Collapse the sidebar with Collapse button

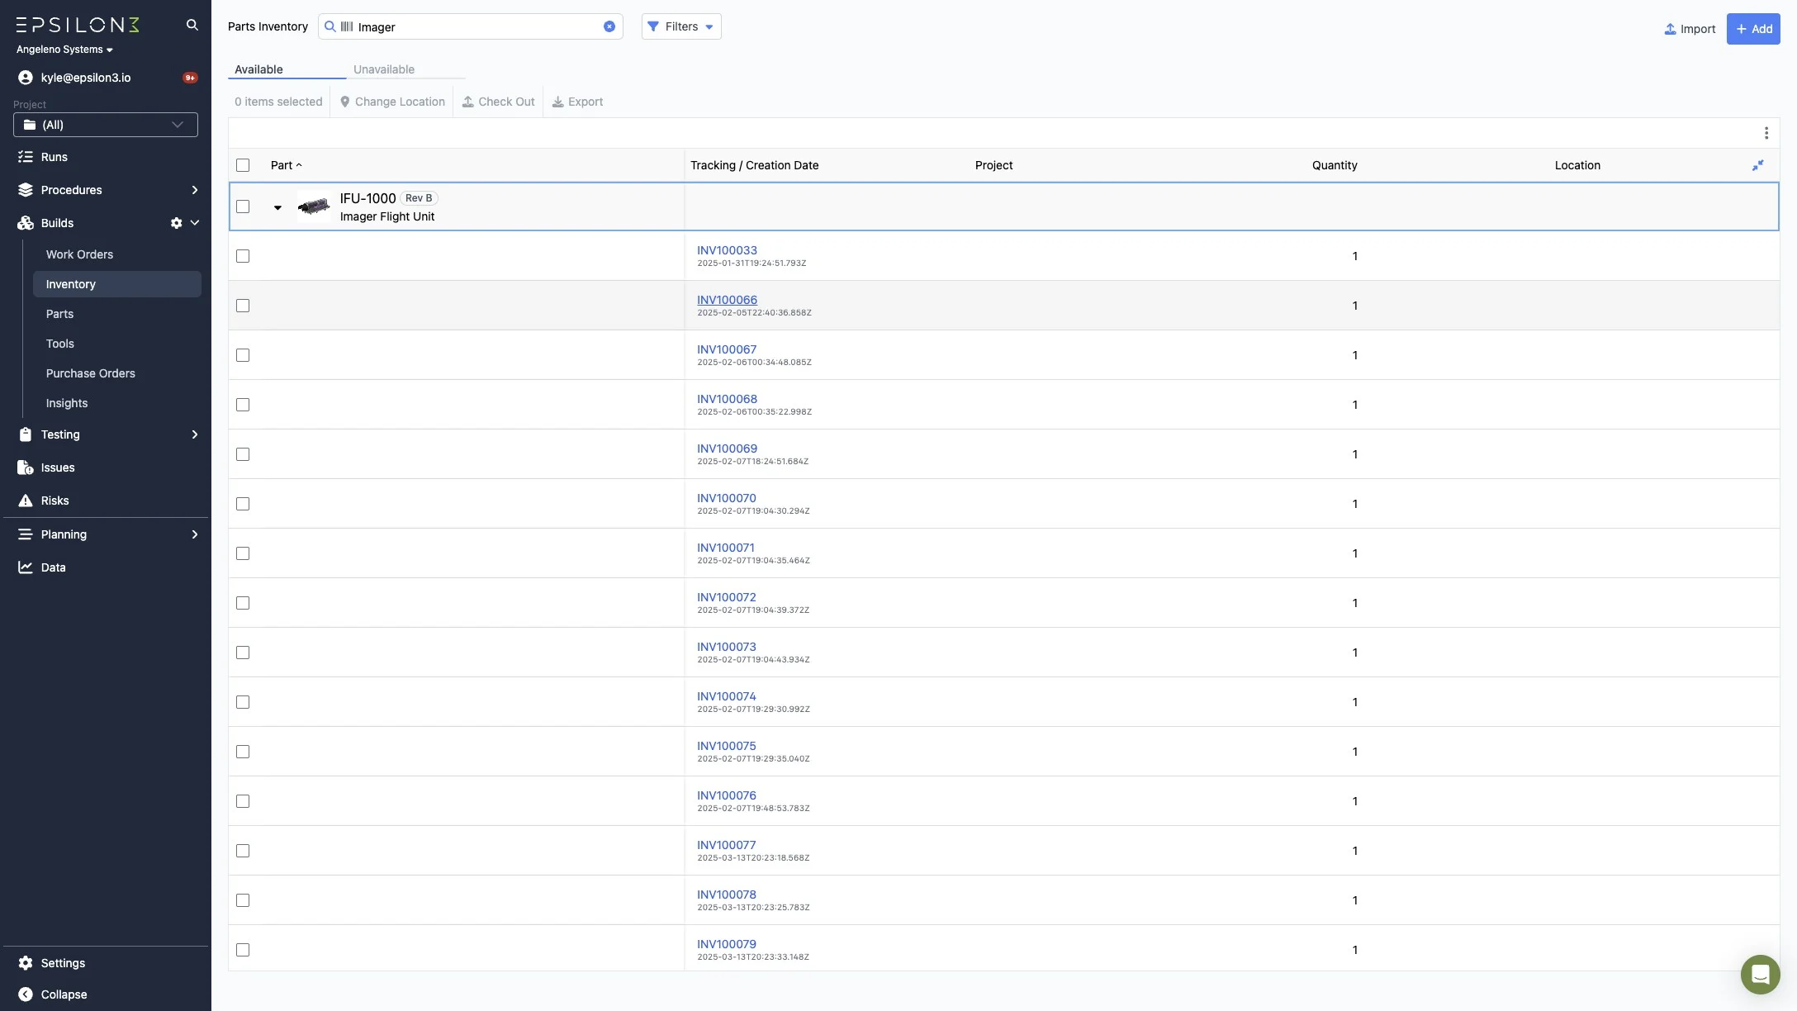(64, 994)
